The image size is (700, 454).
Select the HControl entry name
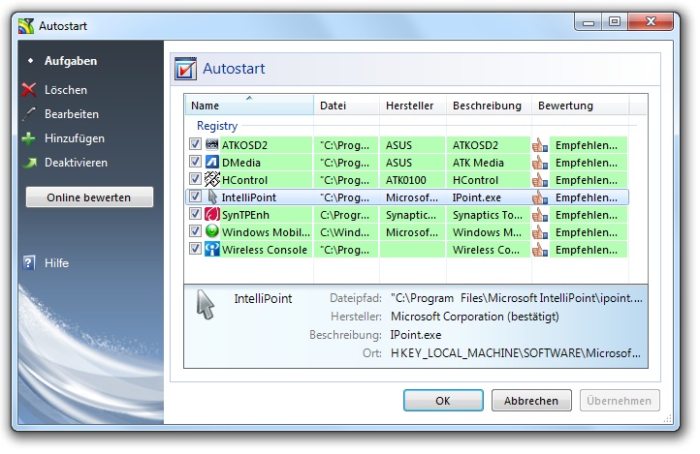(x=244, y=180)
